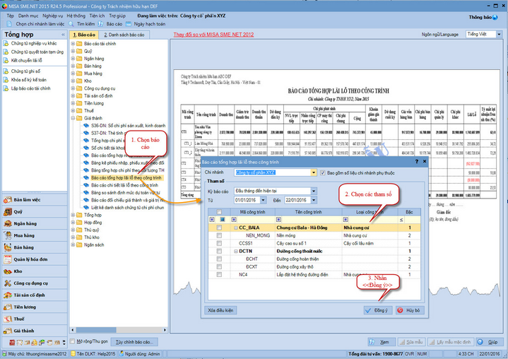Screen dimensions: 508x359
Task: Open the Thuế module icon in sidebar
Action: [8, 319]
